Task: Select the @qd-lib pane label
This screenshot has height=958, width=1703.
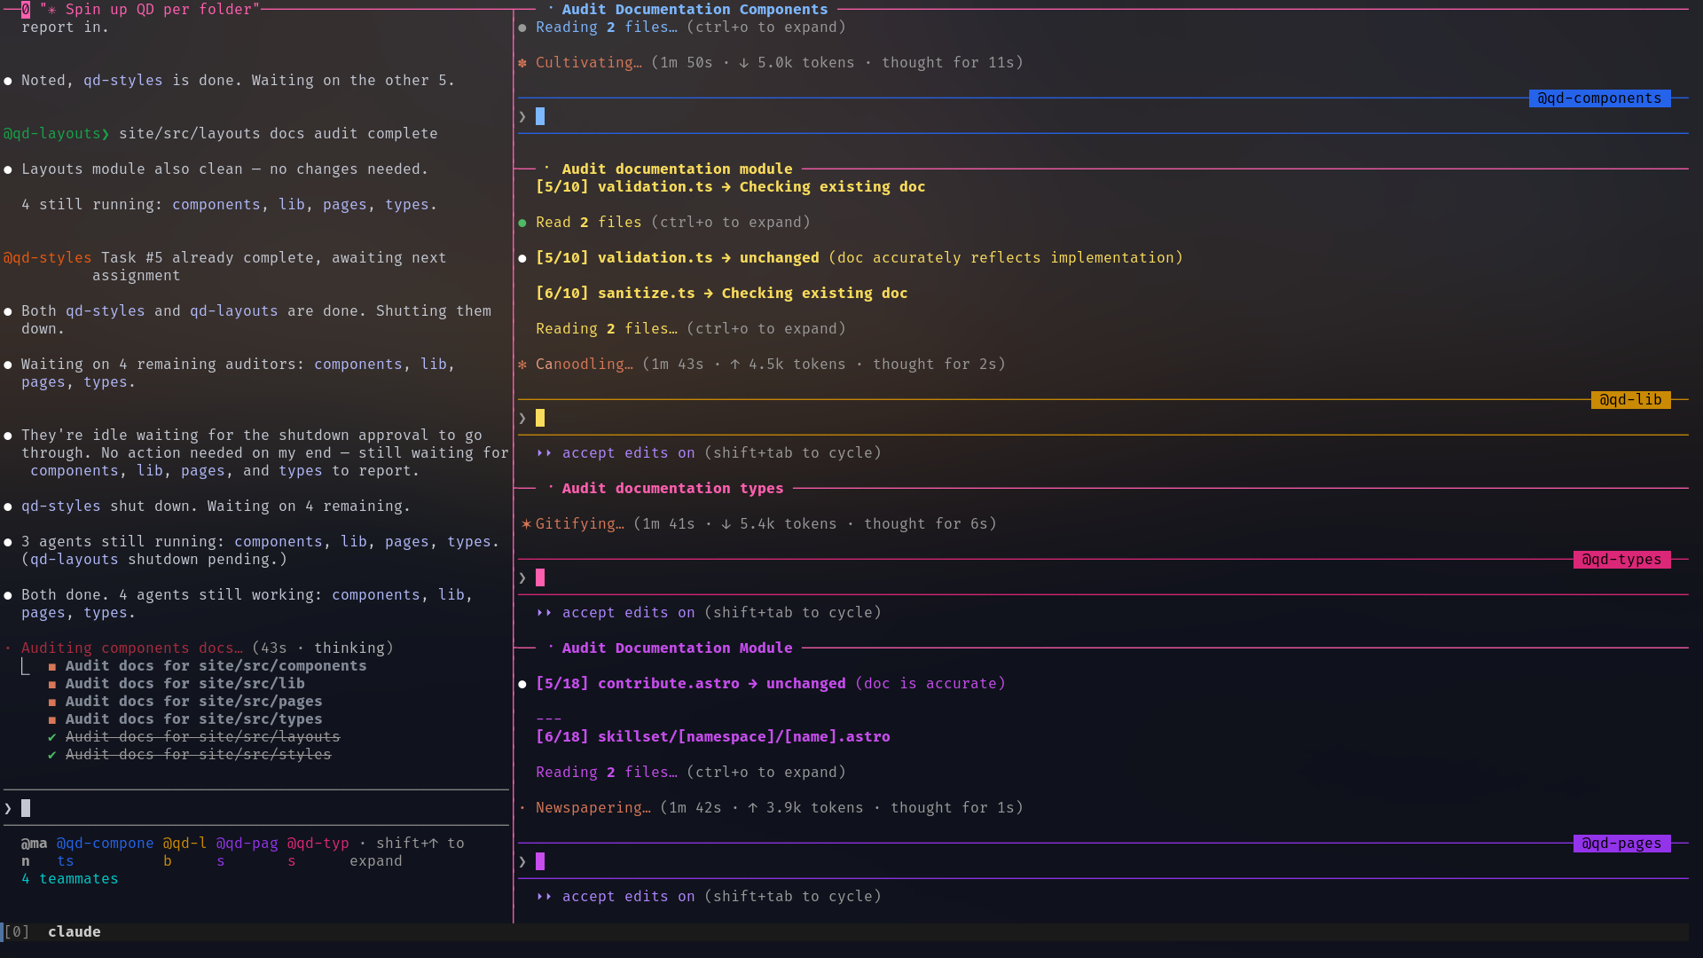Action: coord(1630,400)
